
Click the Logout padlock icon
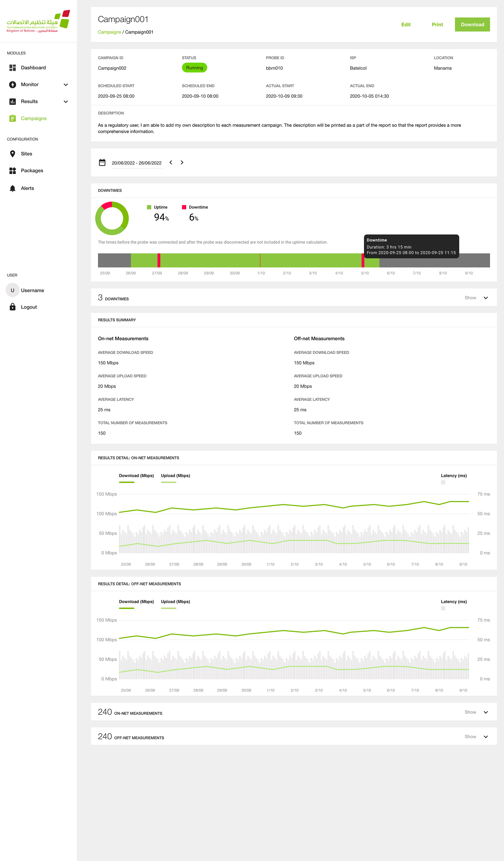tap(13, 307)
